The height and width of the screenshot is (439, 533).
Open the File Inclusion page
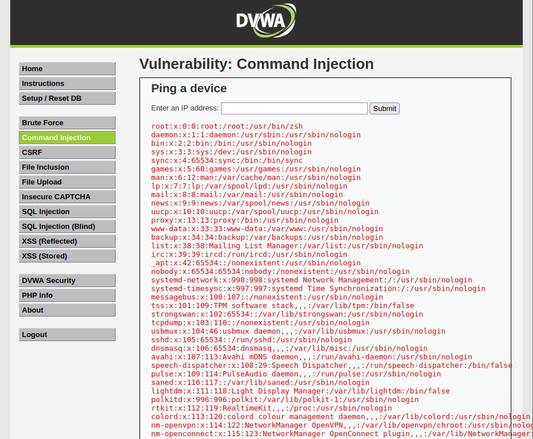tap(67, 167)
